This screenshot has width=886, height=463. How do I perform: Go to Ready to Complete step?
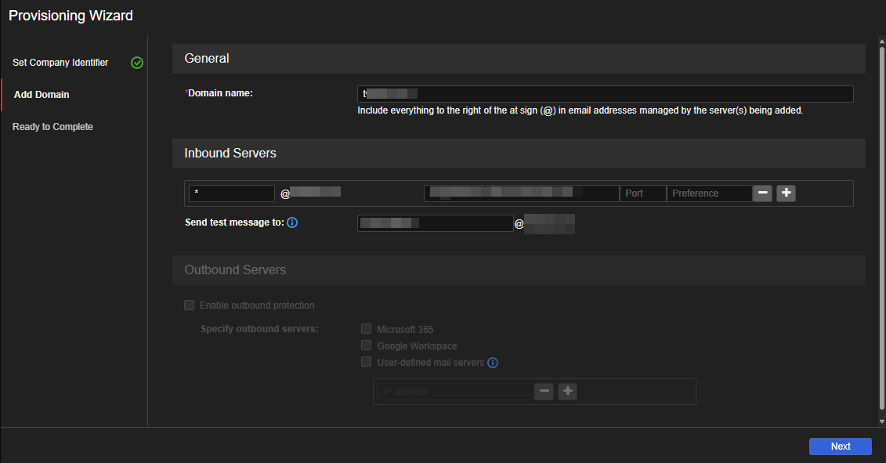[52, 127]
